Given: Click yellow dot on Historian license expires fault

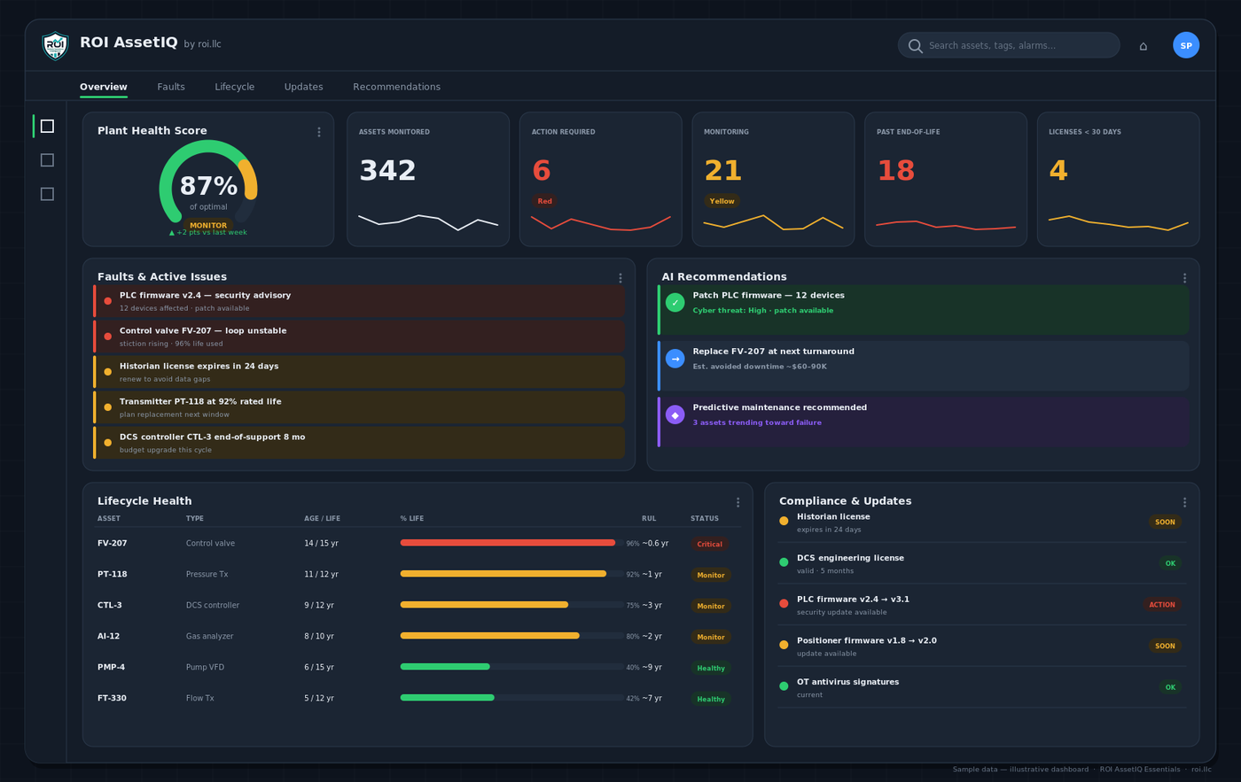Looking at the screenshot, I should point(108,372).
